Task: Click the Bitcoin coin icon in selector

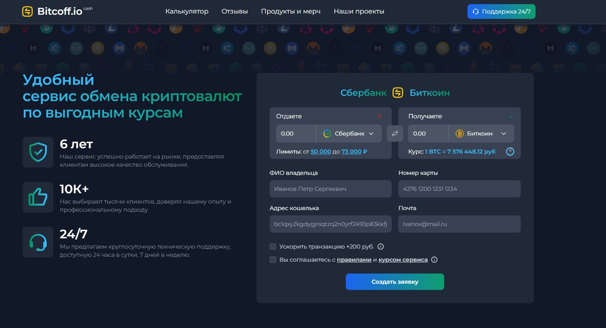Action: coord(459,133)
